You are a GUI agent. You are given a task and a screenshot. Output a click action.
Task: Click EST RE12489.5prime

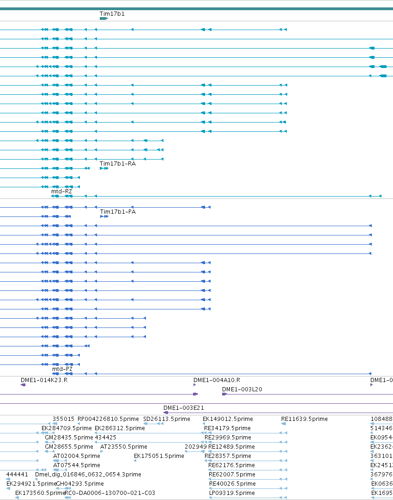coord(231,447)
